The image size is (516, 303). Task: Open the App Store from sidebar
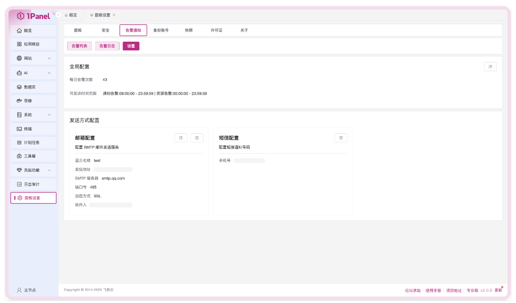click(x=33, y=44)
